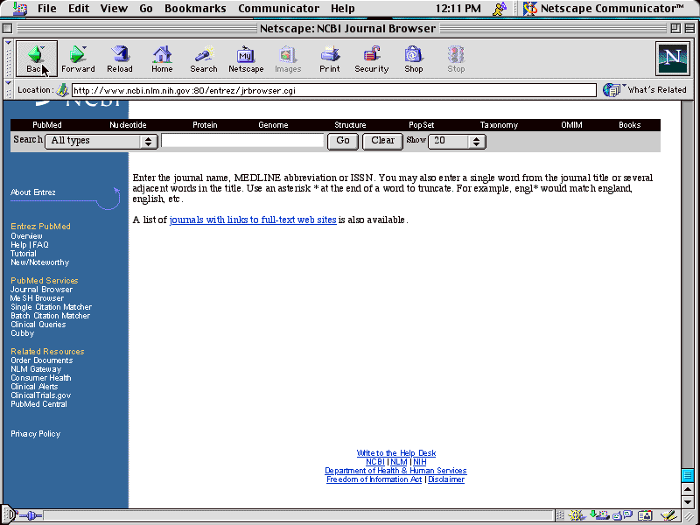Click the scrollbar up arrow
Screen dimensions: 700x525
point(688,490)
